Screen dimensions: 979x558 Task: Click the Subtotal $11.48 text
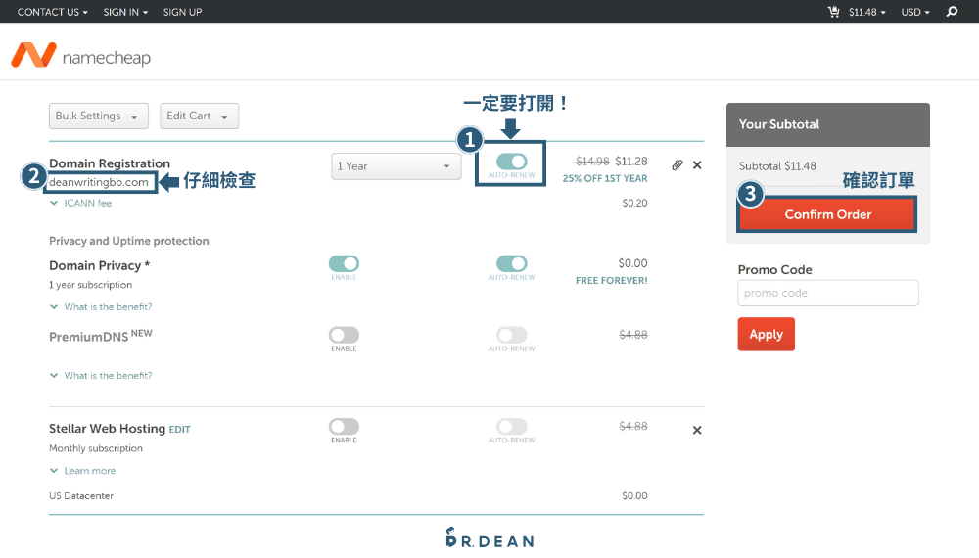point(777,166)
